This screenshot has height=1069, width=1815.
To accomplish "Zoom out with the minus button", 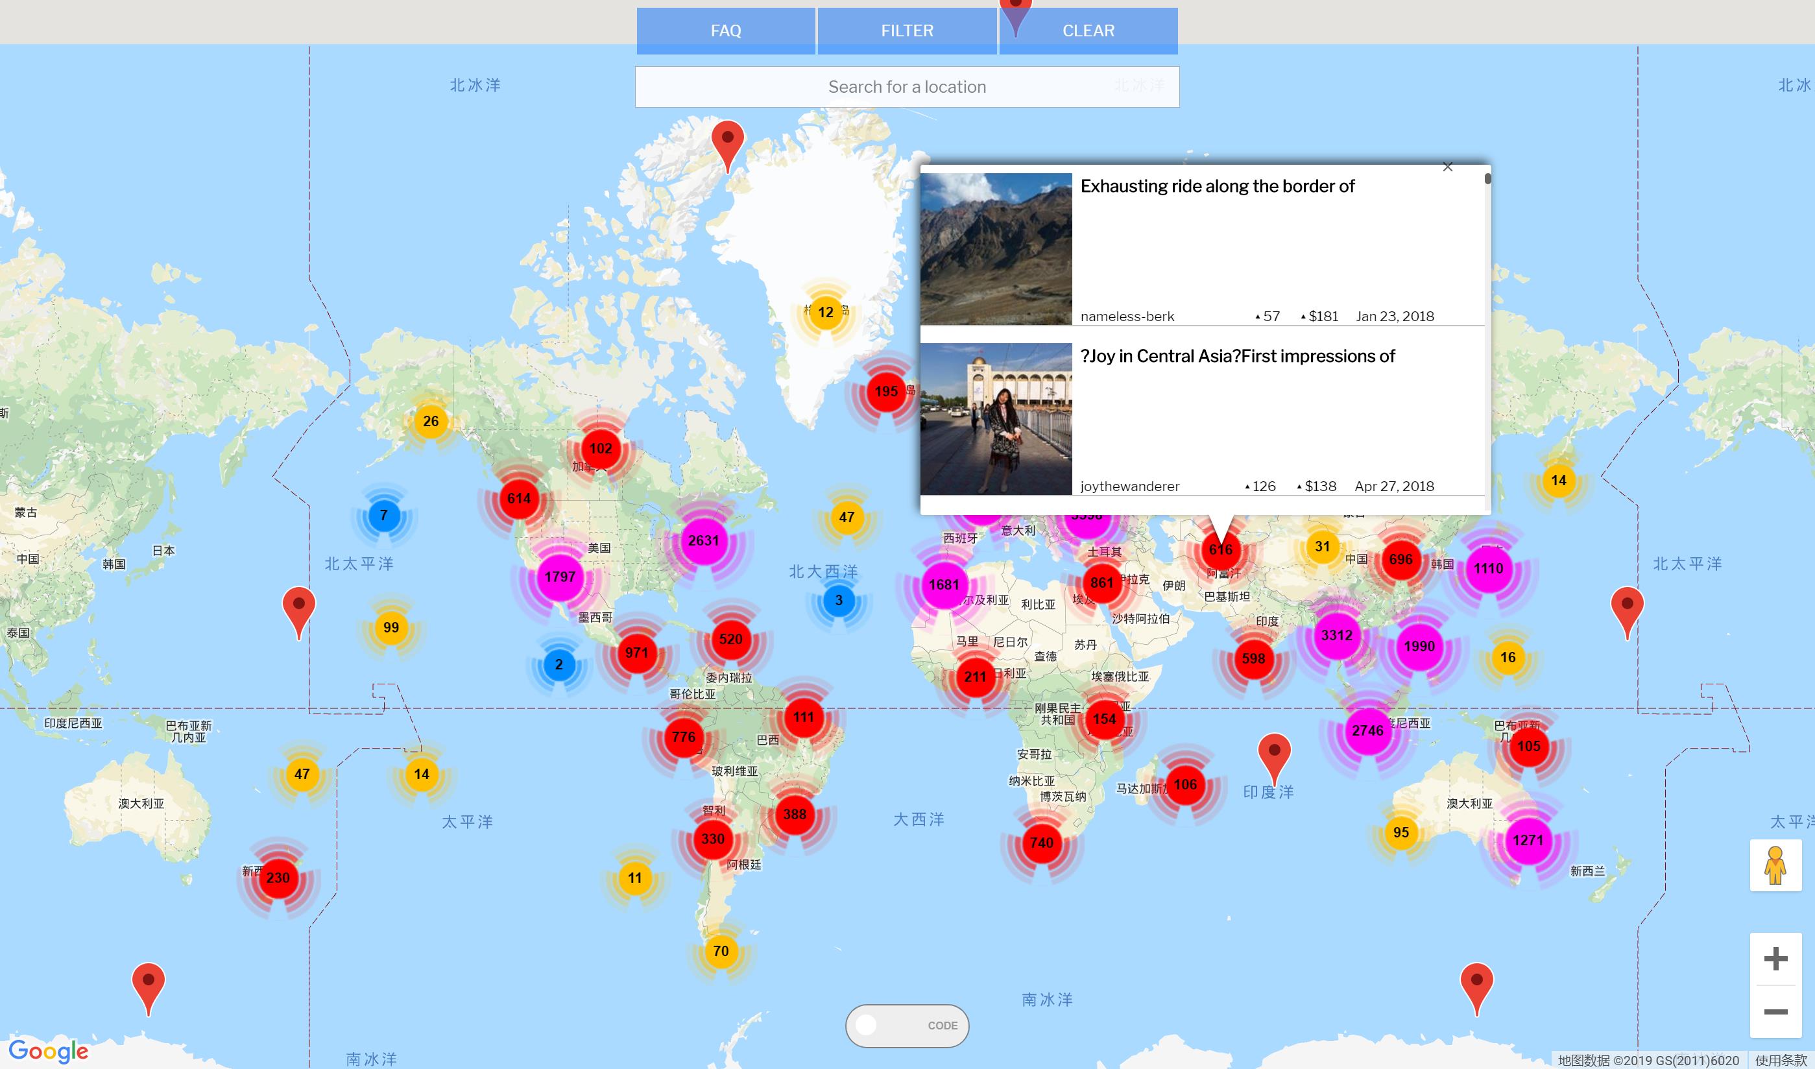I will [x=1775, y=1012].
